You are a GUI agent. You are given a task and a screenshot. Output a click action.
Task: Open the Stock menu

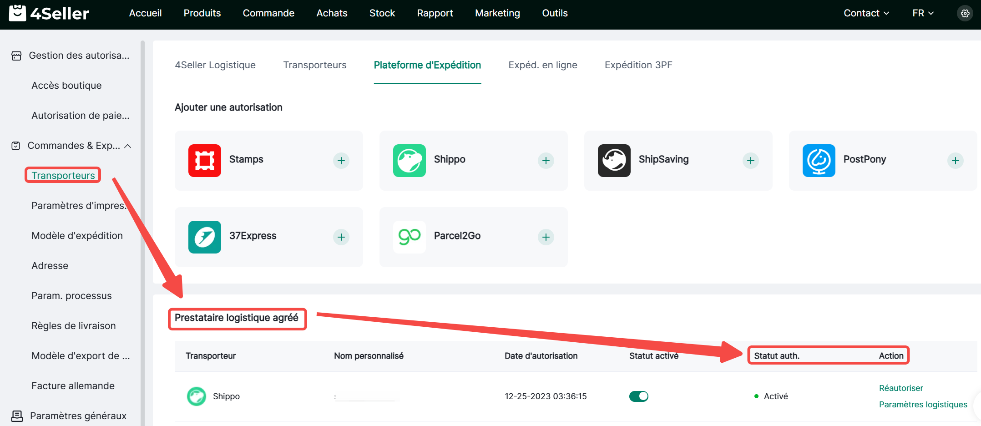382,13
